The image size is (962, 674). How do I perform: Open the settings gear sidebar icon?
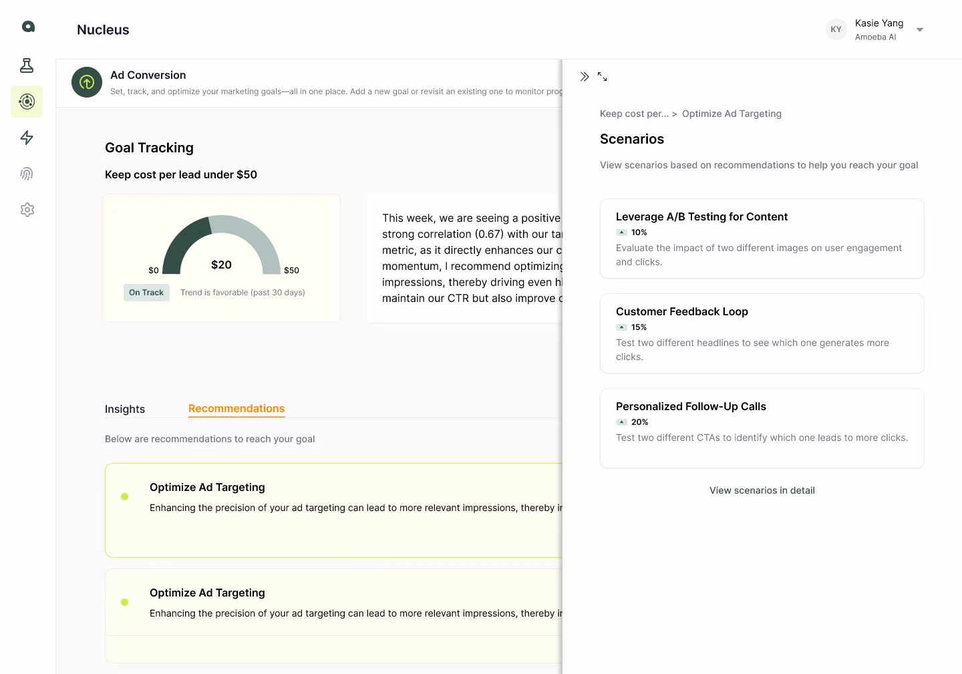27,210
